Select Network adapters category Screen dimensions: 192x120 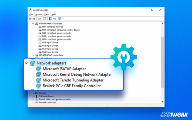[51, 63]
